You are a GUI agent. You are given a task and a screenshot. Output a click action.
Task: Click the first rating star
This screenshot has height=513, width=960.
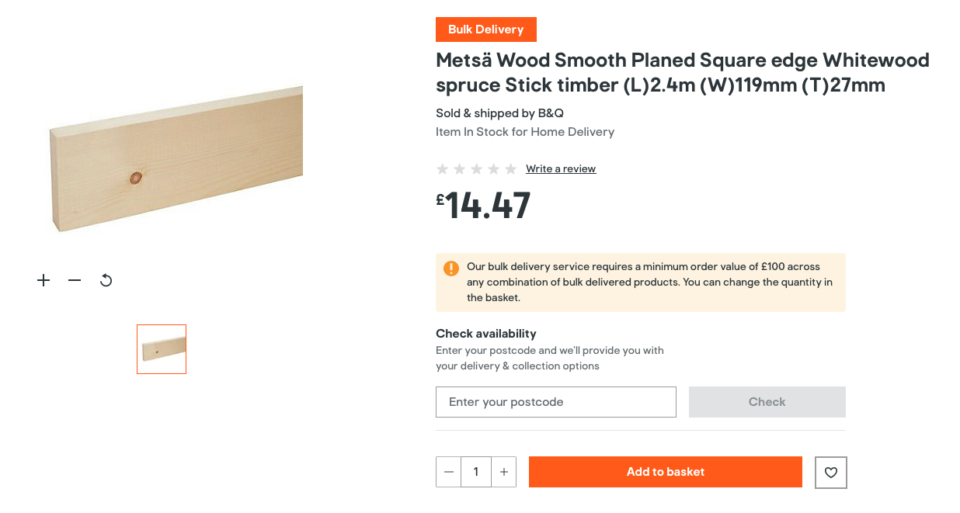442,168
